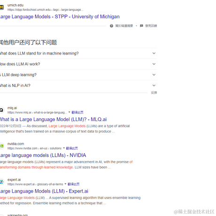Open dropdown arrow beside the nvidia.com URL

click(64, 148)
